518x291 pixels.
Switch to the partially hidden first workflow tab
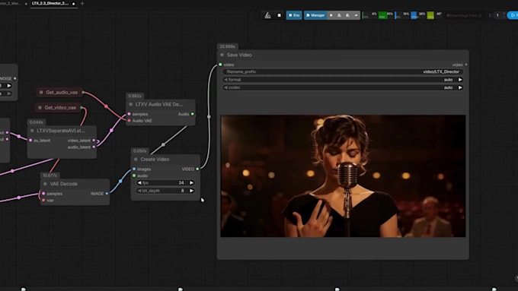pyautogui.click(x=11, y=3)
